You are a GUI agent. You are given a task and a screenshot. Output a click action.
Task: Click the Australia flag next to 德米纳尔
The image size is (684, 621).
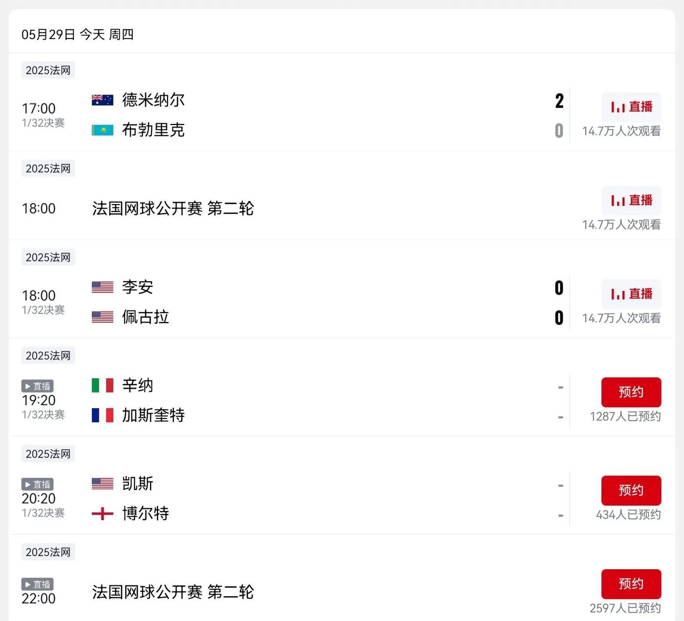coord(103,100)
